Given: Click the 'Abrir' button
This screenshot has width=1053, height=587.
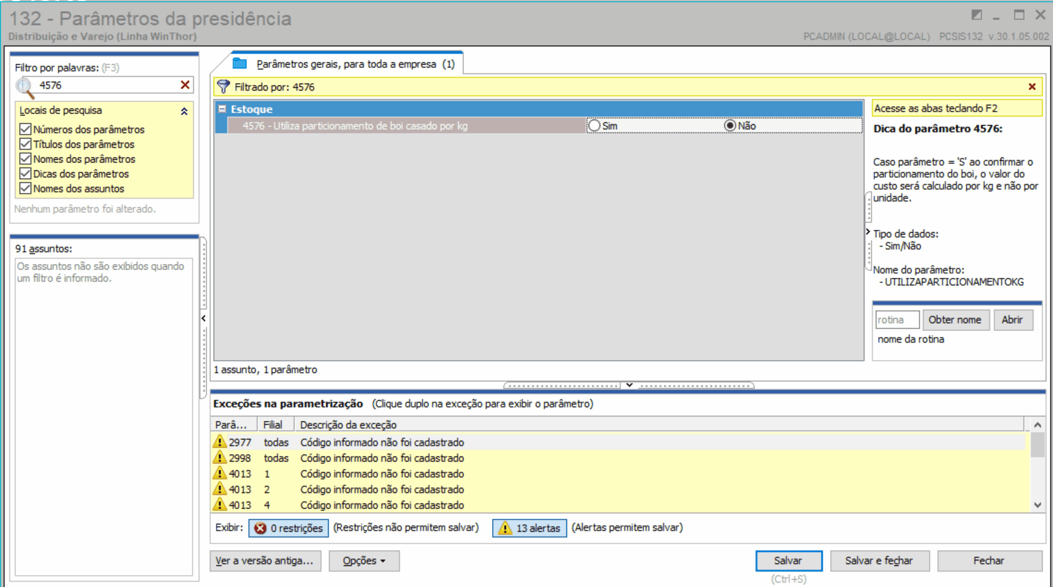Looking at the screenshot, I should click(x=1012, y=320).
